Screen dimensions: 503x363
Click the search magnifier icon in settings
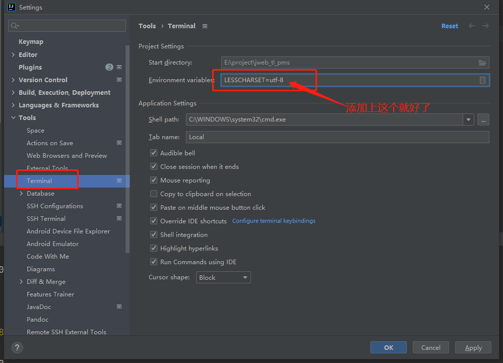[x=15, y=26]
